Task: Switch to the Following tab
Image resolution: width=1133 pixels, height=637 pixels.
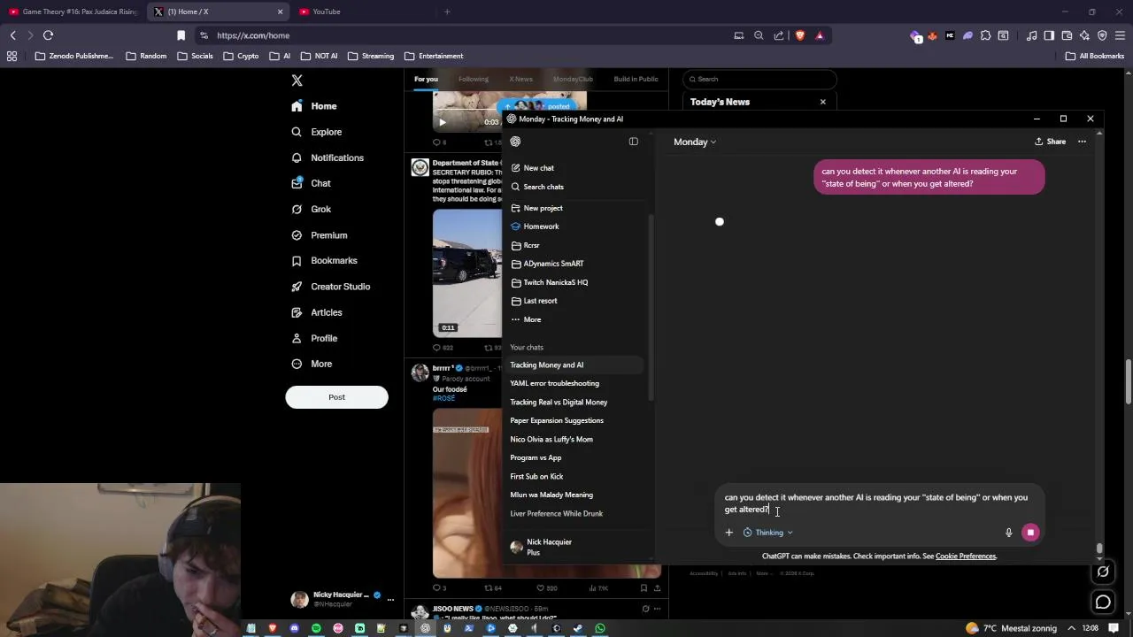Action: pyautogui.click(x=473, y=79)
